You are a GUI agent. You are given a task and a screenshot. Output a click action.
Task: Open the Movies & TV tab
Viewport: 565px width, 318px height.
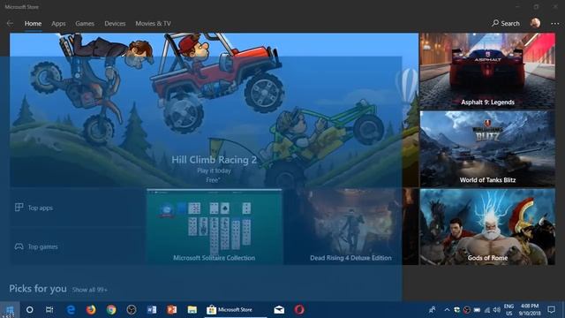click(x=153, y=24)
